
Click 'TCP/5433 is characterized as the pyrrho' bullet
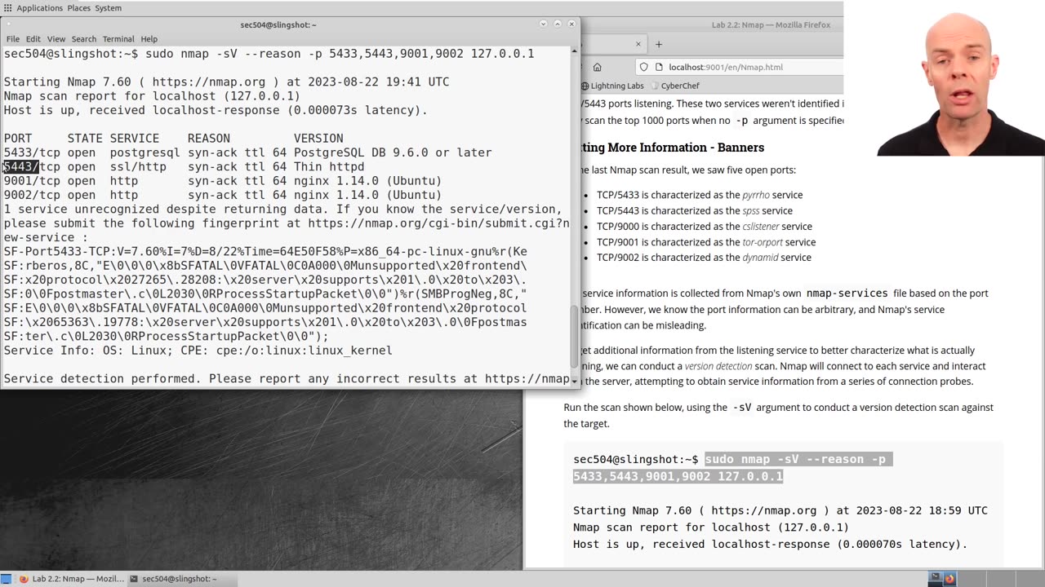point(700,195)
